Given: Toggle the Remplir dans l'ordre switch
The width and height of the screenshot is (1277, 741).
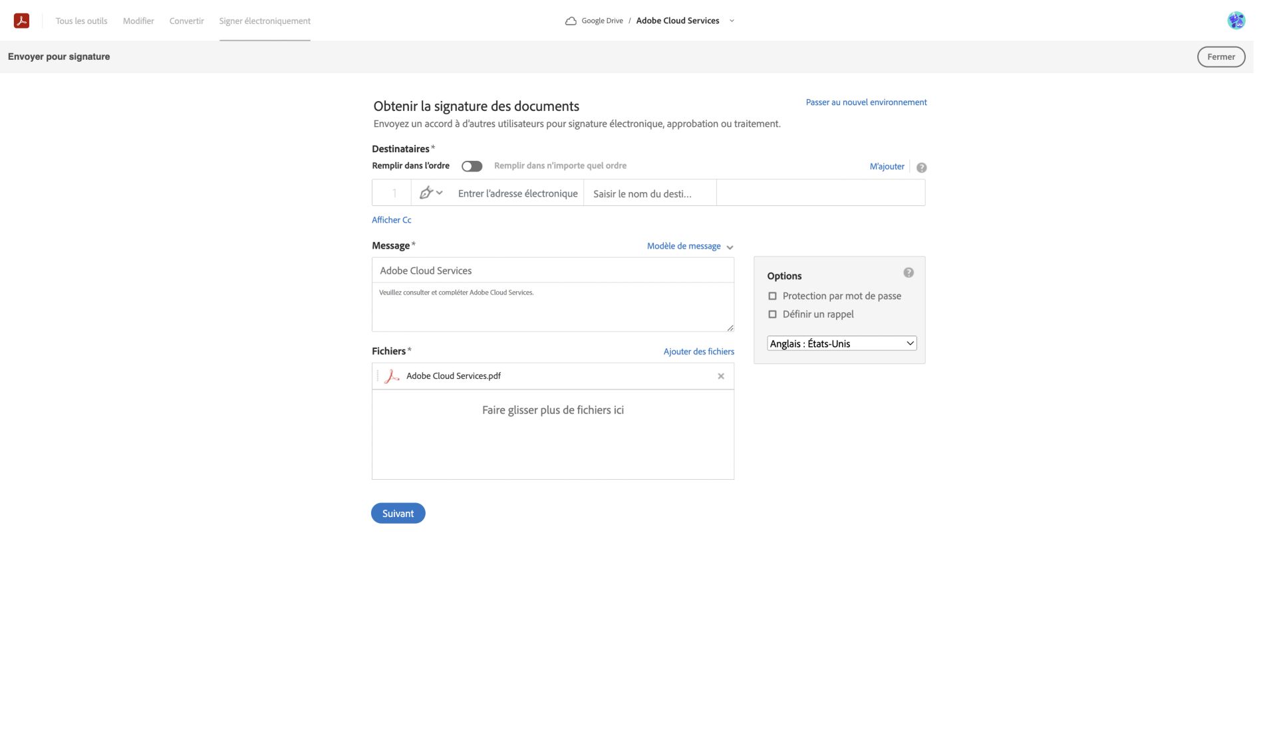Looking at the screenshot, I should click(472, 165).
